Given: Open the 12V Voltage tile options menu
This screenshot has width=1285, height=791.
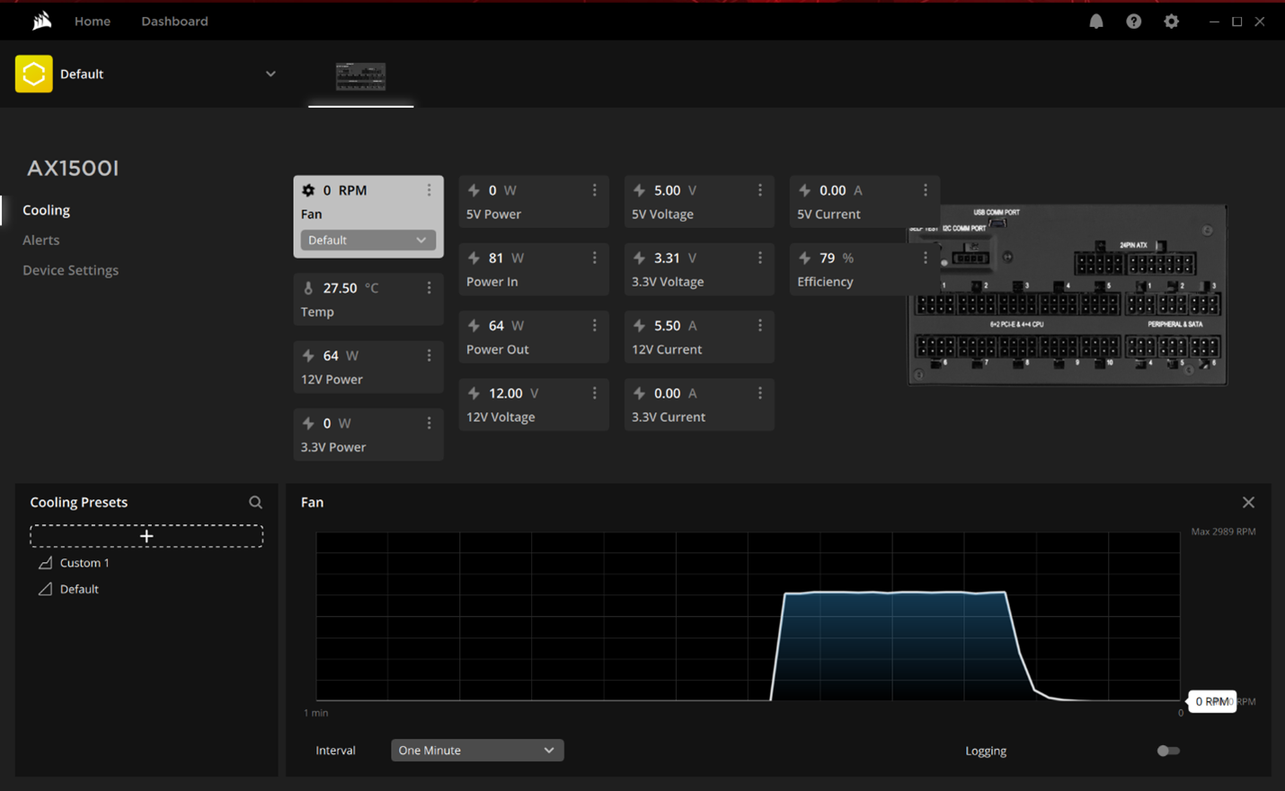Looking at the screenshot, I should coord(594,392).
